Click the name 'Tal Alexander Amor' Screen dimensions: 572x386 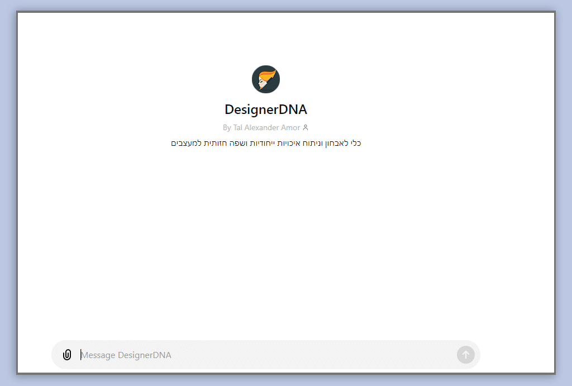[266, 127]
